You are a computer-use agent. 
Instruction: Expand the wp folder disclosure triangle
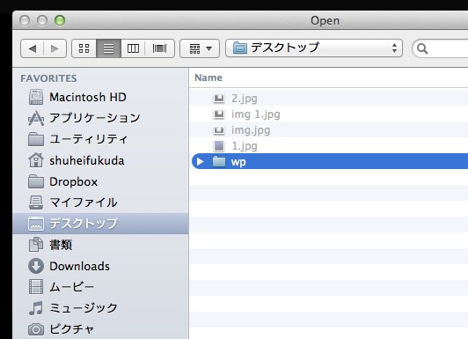click(200, 162)
